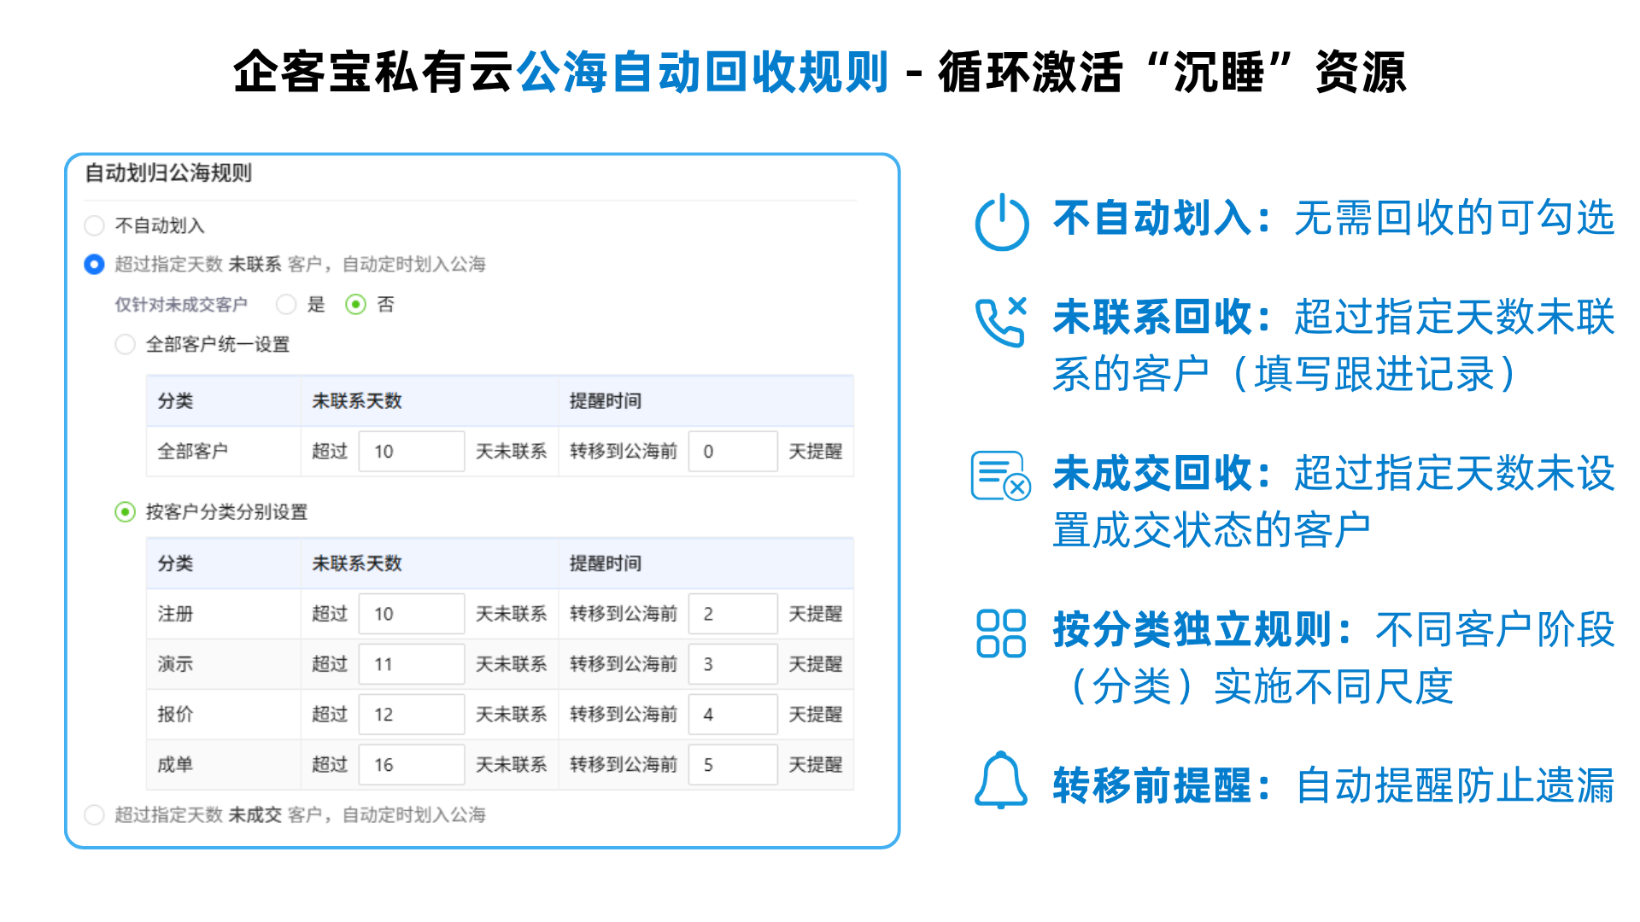Select the 不自动划入 radio option
The image size is (1640, 922).
[95, 225]
